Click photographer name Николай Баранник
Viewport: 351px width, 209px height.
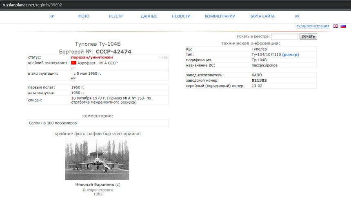(x=94, y=185)
